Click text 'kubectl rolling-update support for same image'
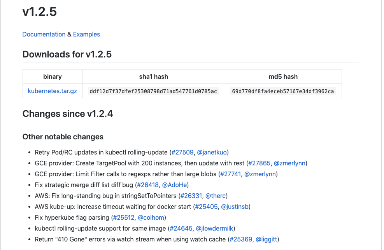The image size is (384, 250). coord(100,229)
